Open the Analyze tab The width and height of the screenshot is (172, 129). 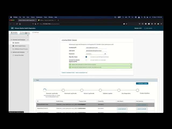pos(14,33)
